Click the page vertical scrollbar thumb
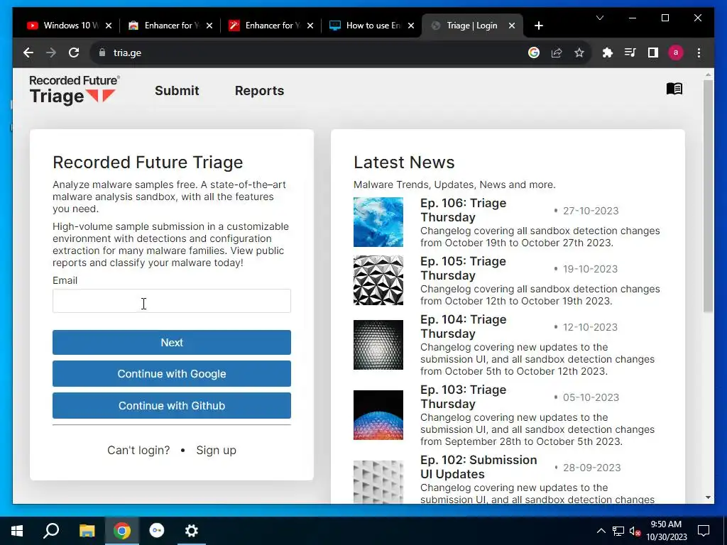The width and height of the screenshot is (727, 545). (x=708, y=196)
